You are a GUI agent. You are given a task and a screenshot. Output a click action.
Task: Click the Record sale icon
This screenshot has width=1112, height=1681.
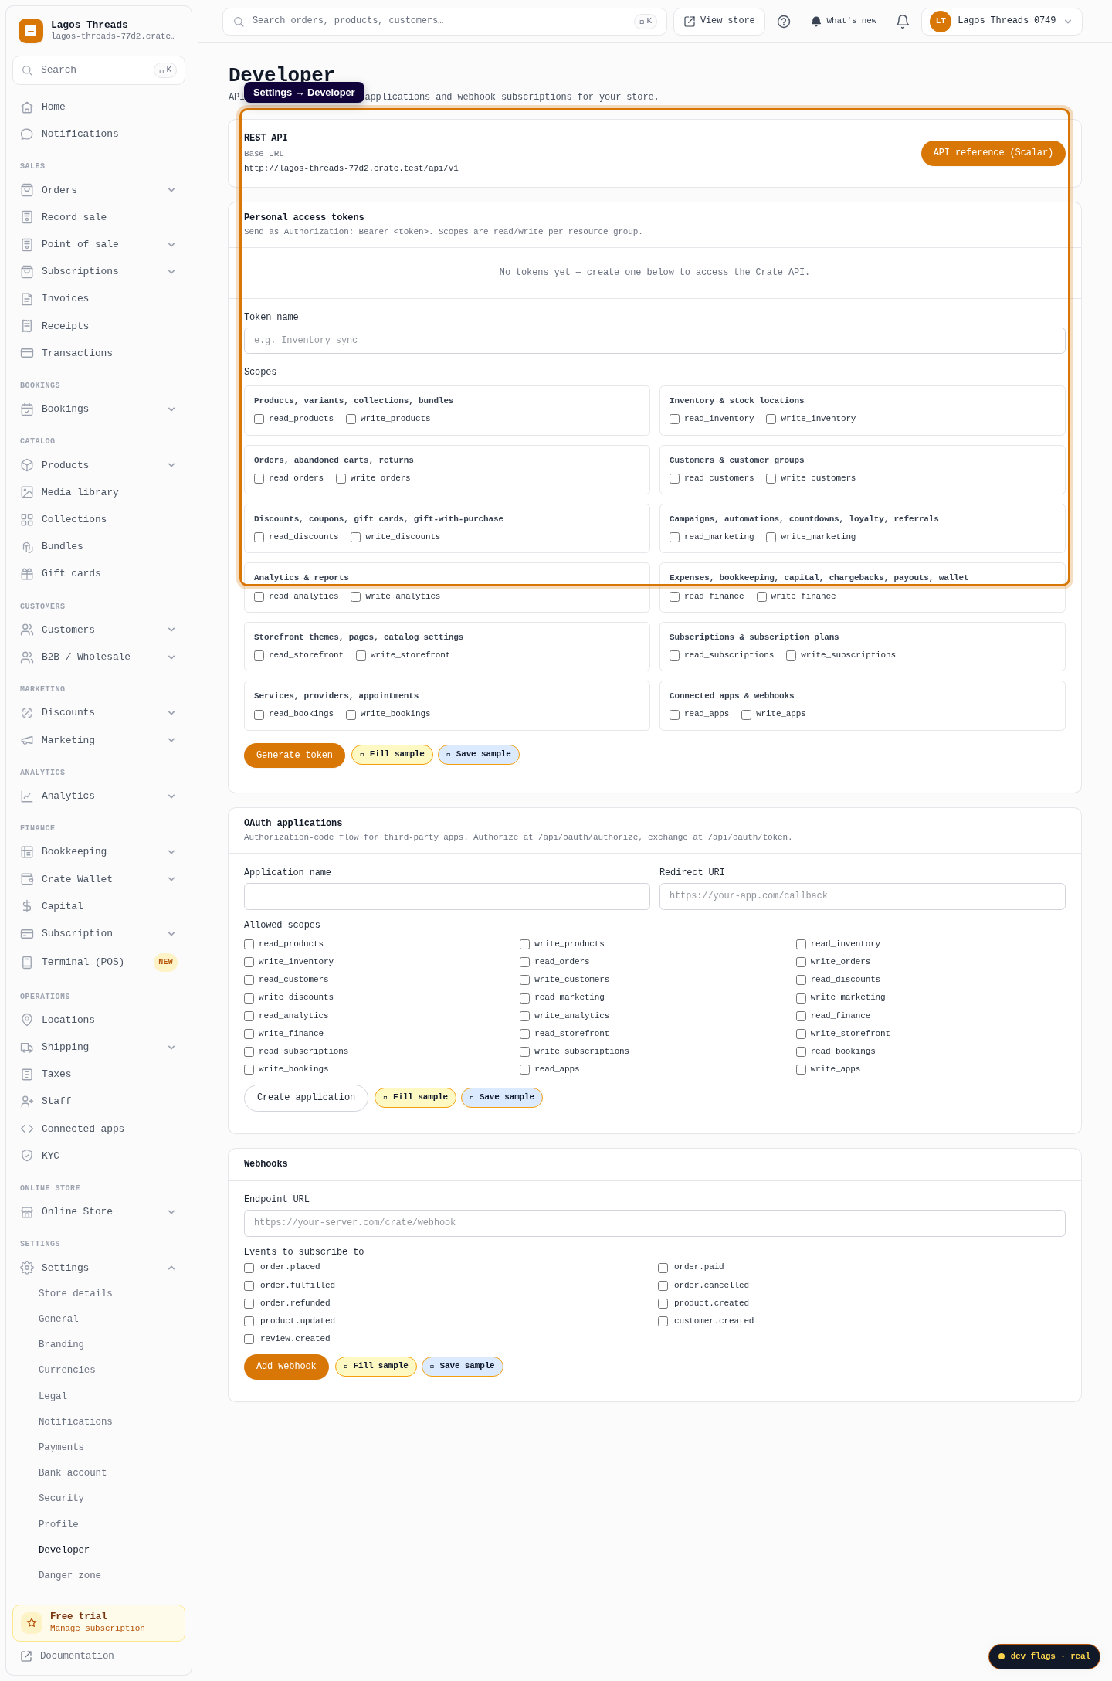[27, 217]
